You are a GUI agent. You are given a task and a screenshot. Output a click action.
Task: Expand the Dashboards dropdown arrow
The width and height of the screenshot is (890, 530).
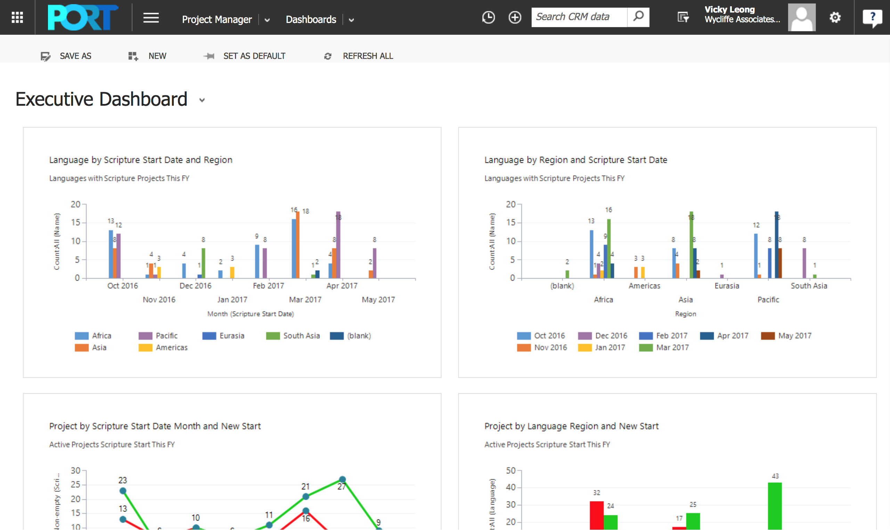[x=351, y=20]
